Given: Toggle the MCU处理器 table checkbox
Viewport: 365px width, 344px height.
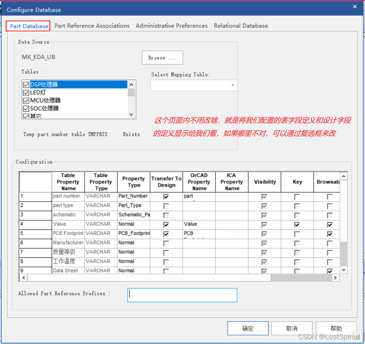Looking at the screenshot, I should point(26,100).
